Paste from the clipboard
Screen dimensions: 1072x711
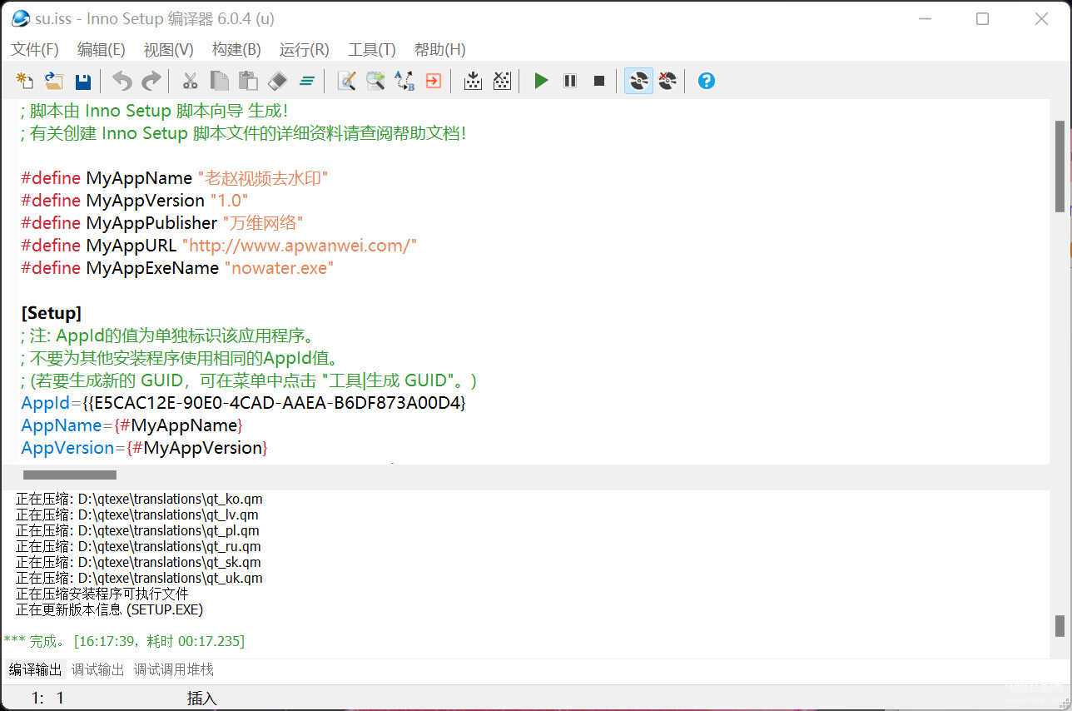[x=248, y=81]
